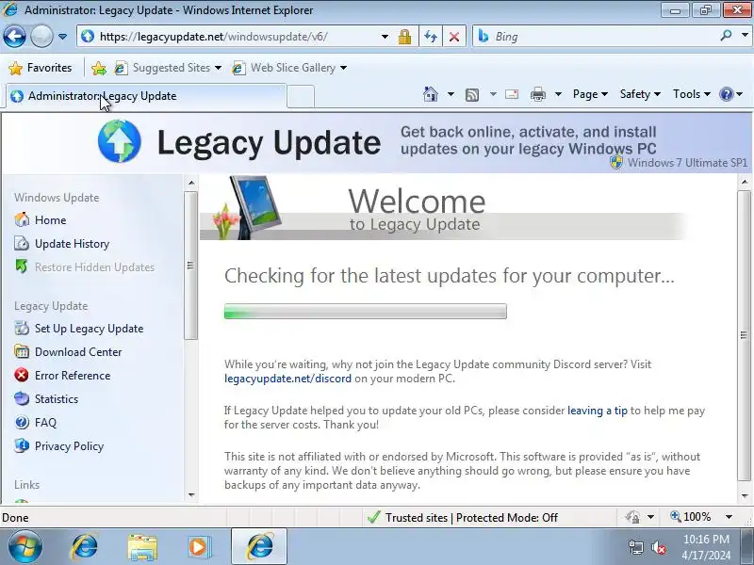Click the Print toolbar icon

537,95
